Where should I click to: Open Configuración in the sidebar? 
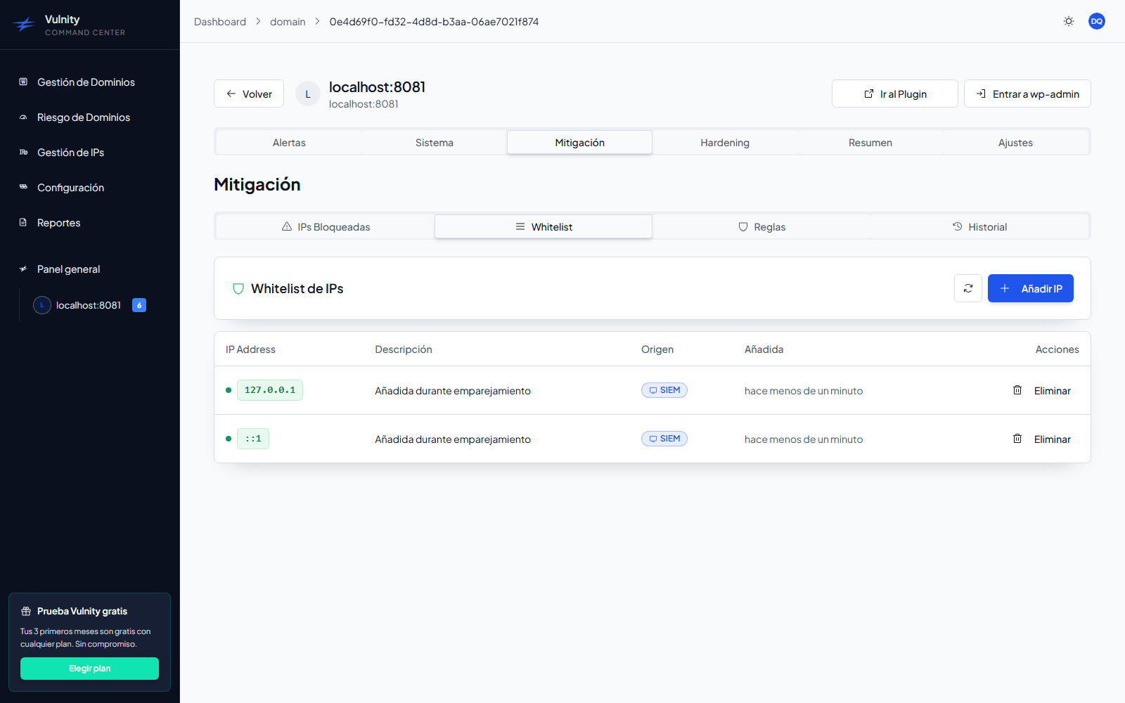tap(70, 188)
